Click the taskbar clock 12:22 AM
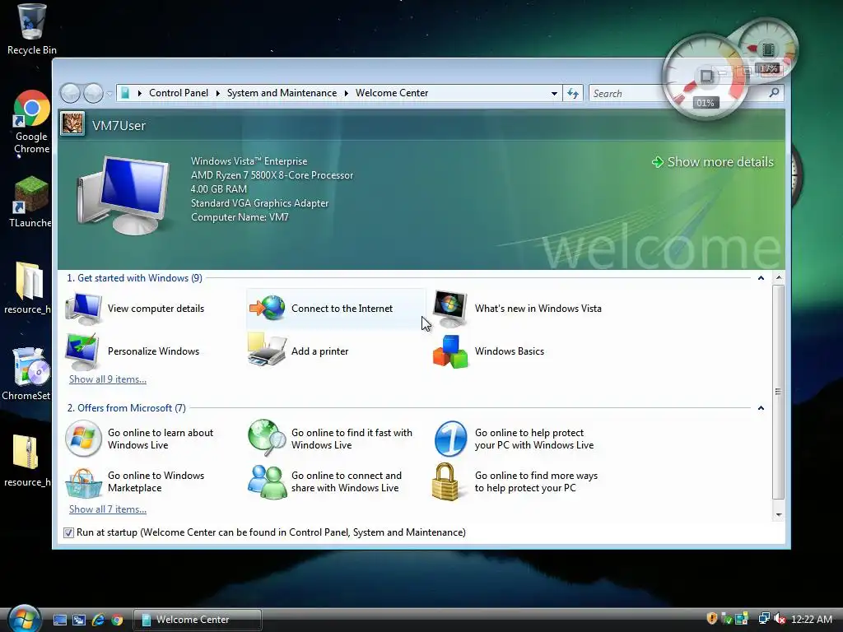The image size is (843, 632). 812,619
